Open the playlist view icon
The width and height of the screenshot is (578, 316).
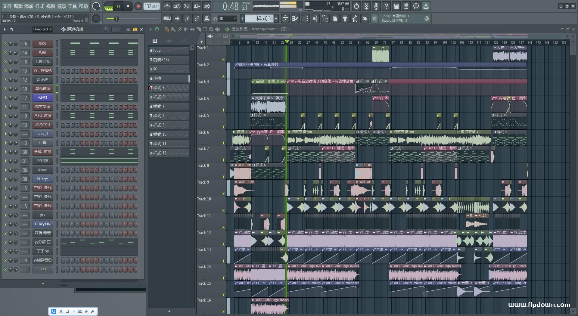[x=285, y=19]
